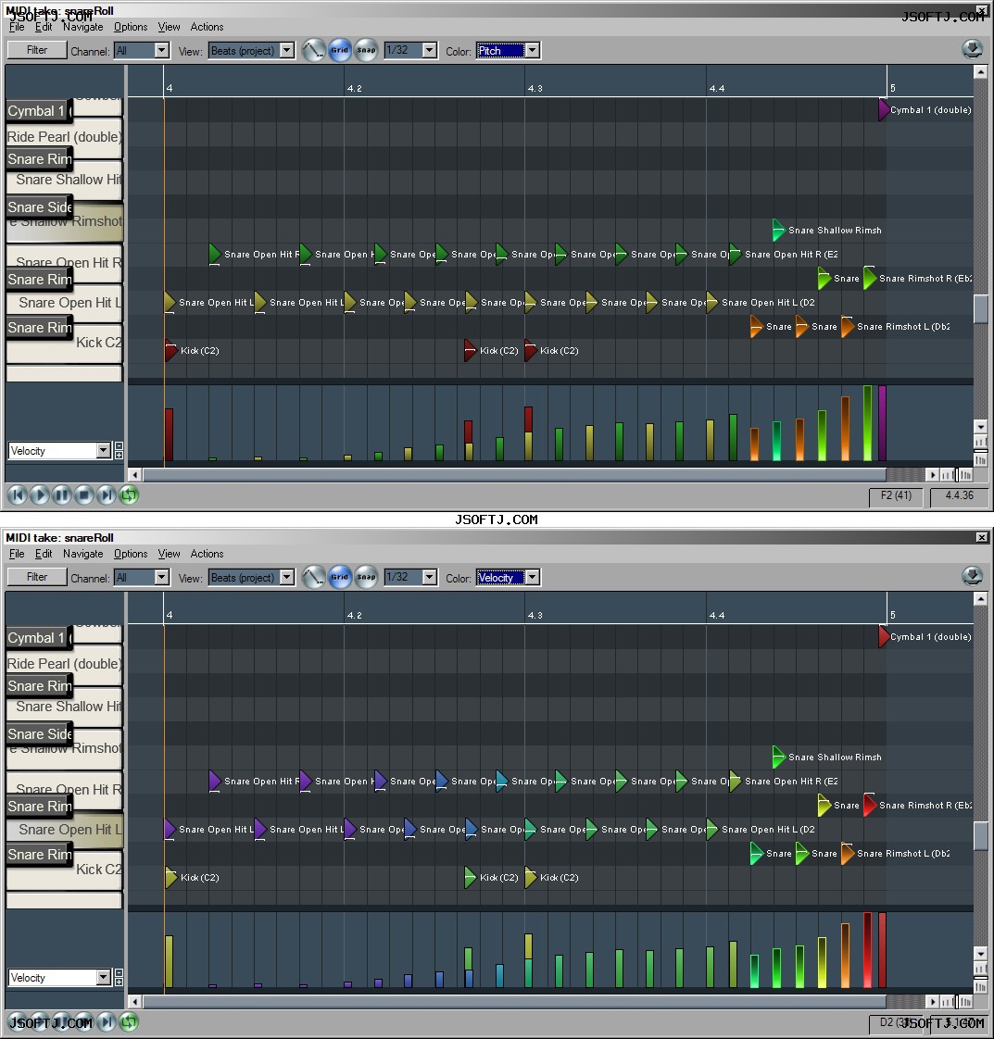Open the View Beats (project) dropdown, Pitch-colored editor
The image size is (994, 1039).
coord(251,50)
